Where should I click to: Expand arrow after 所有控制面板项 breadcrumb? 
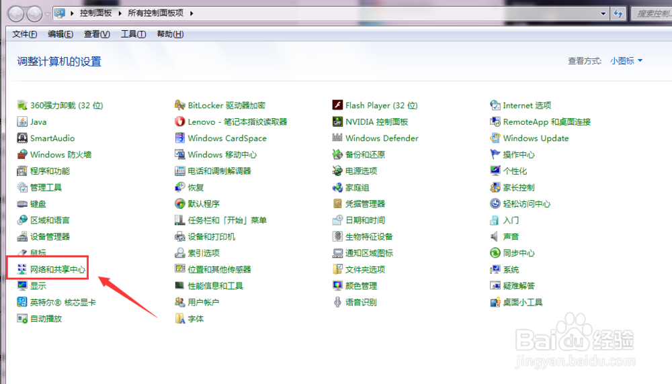(x=192, y=13)
